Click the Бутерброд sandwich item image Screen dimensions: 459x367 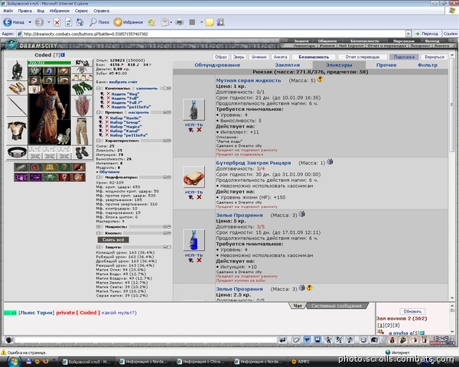tap(194, 177)
